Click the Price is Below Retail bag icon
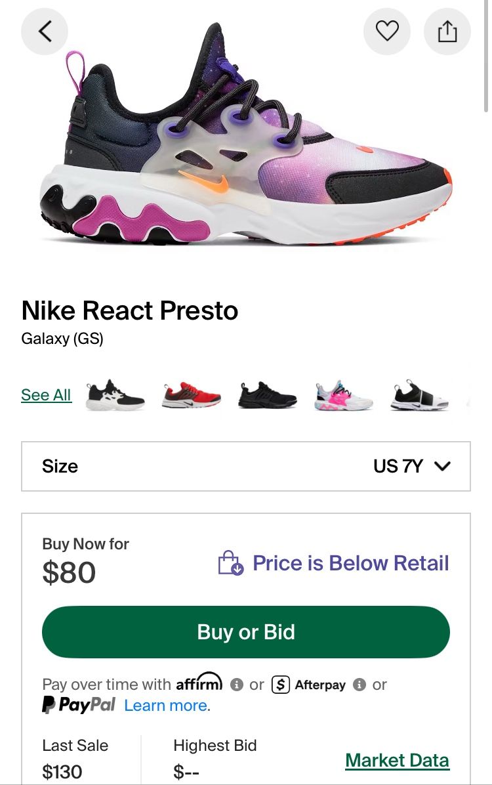 230,563
